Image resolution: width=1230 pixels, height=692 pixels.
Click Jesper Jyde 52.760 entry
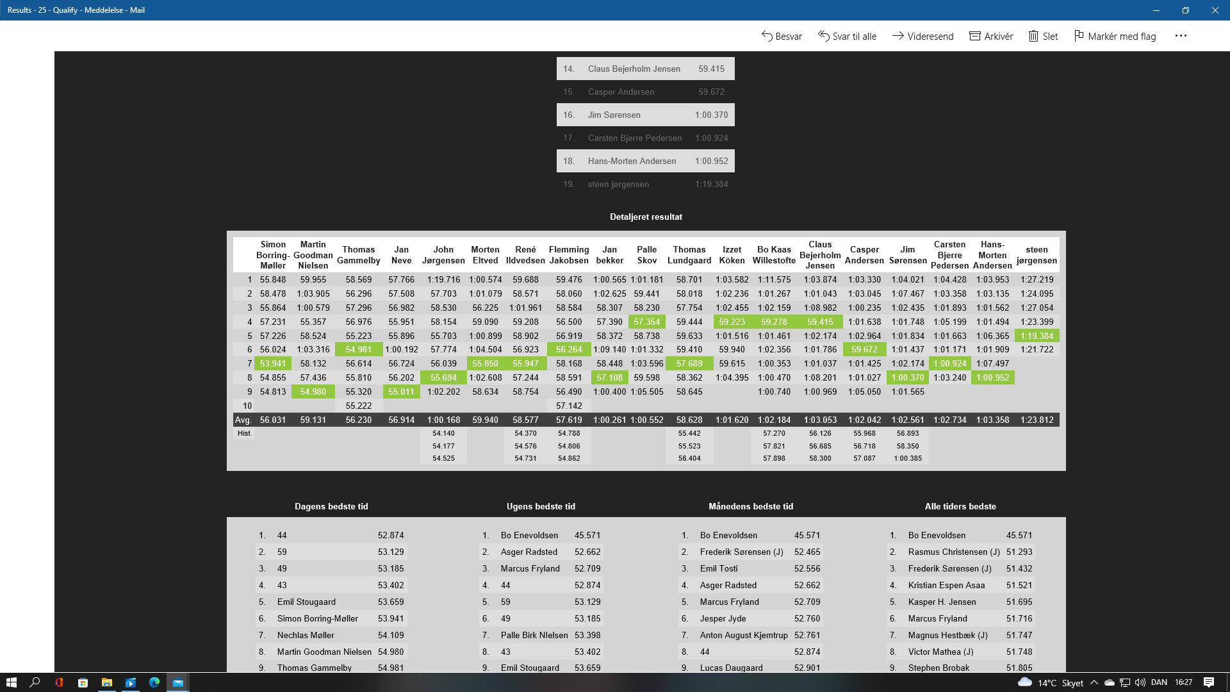pos(751,618)
